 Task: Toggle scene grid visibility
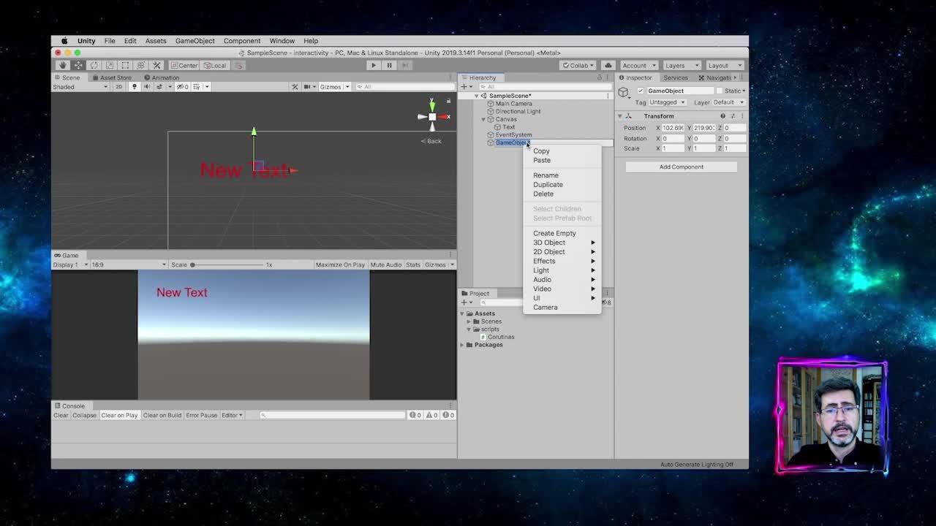coord(197,86)
